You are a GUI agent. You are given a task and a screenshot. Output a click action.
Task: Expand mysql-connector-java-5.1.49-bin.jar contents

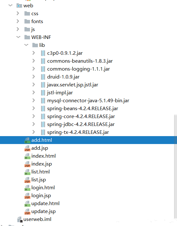pos(34,100)
